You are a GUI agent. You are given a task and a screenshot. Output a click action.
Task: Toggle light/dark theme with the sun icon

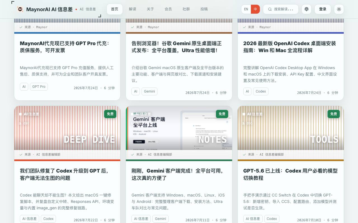tap(339, 9)
